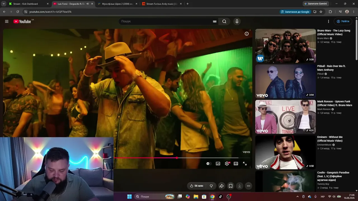Click the browser address bar URL
Image resolution: width=358 pixels, height=201 pixels.
tap(50, 12)
